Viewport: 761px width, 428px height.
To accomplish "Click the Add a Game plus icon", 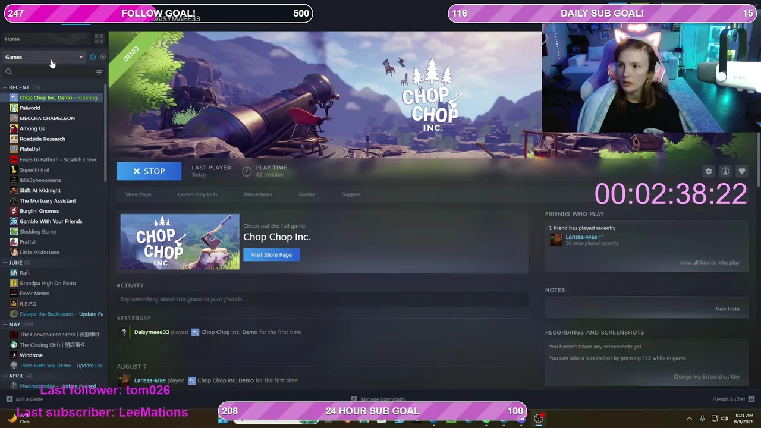I will click(x=9, y=399).
